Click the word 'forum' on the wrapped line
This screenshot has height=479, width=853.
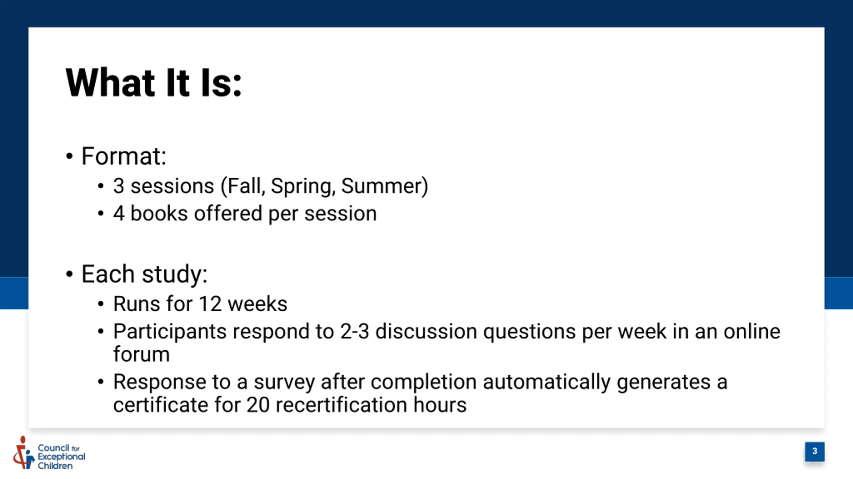point(142,354)
